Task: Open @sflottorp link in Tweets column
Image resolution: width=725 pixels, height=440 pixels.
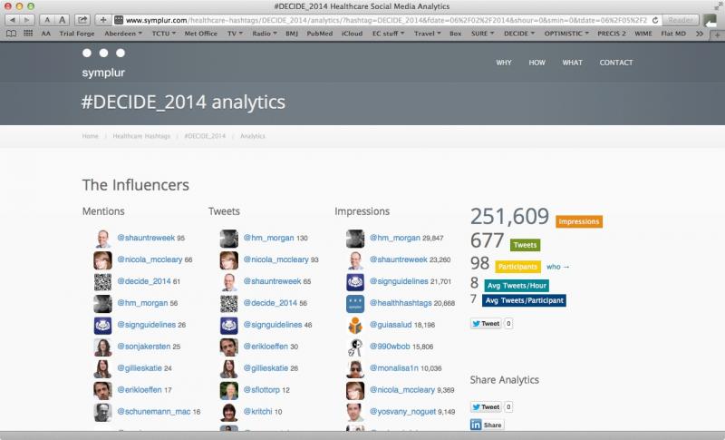Action: tap(261, 389)
